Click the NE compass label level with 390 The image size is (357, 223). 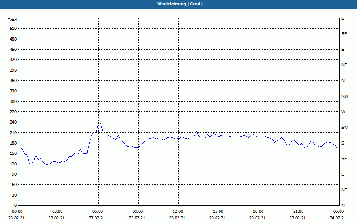[x=344, y=65]
